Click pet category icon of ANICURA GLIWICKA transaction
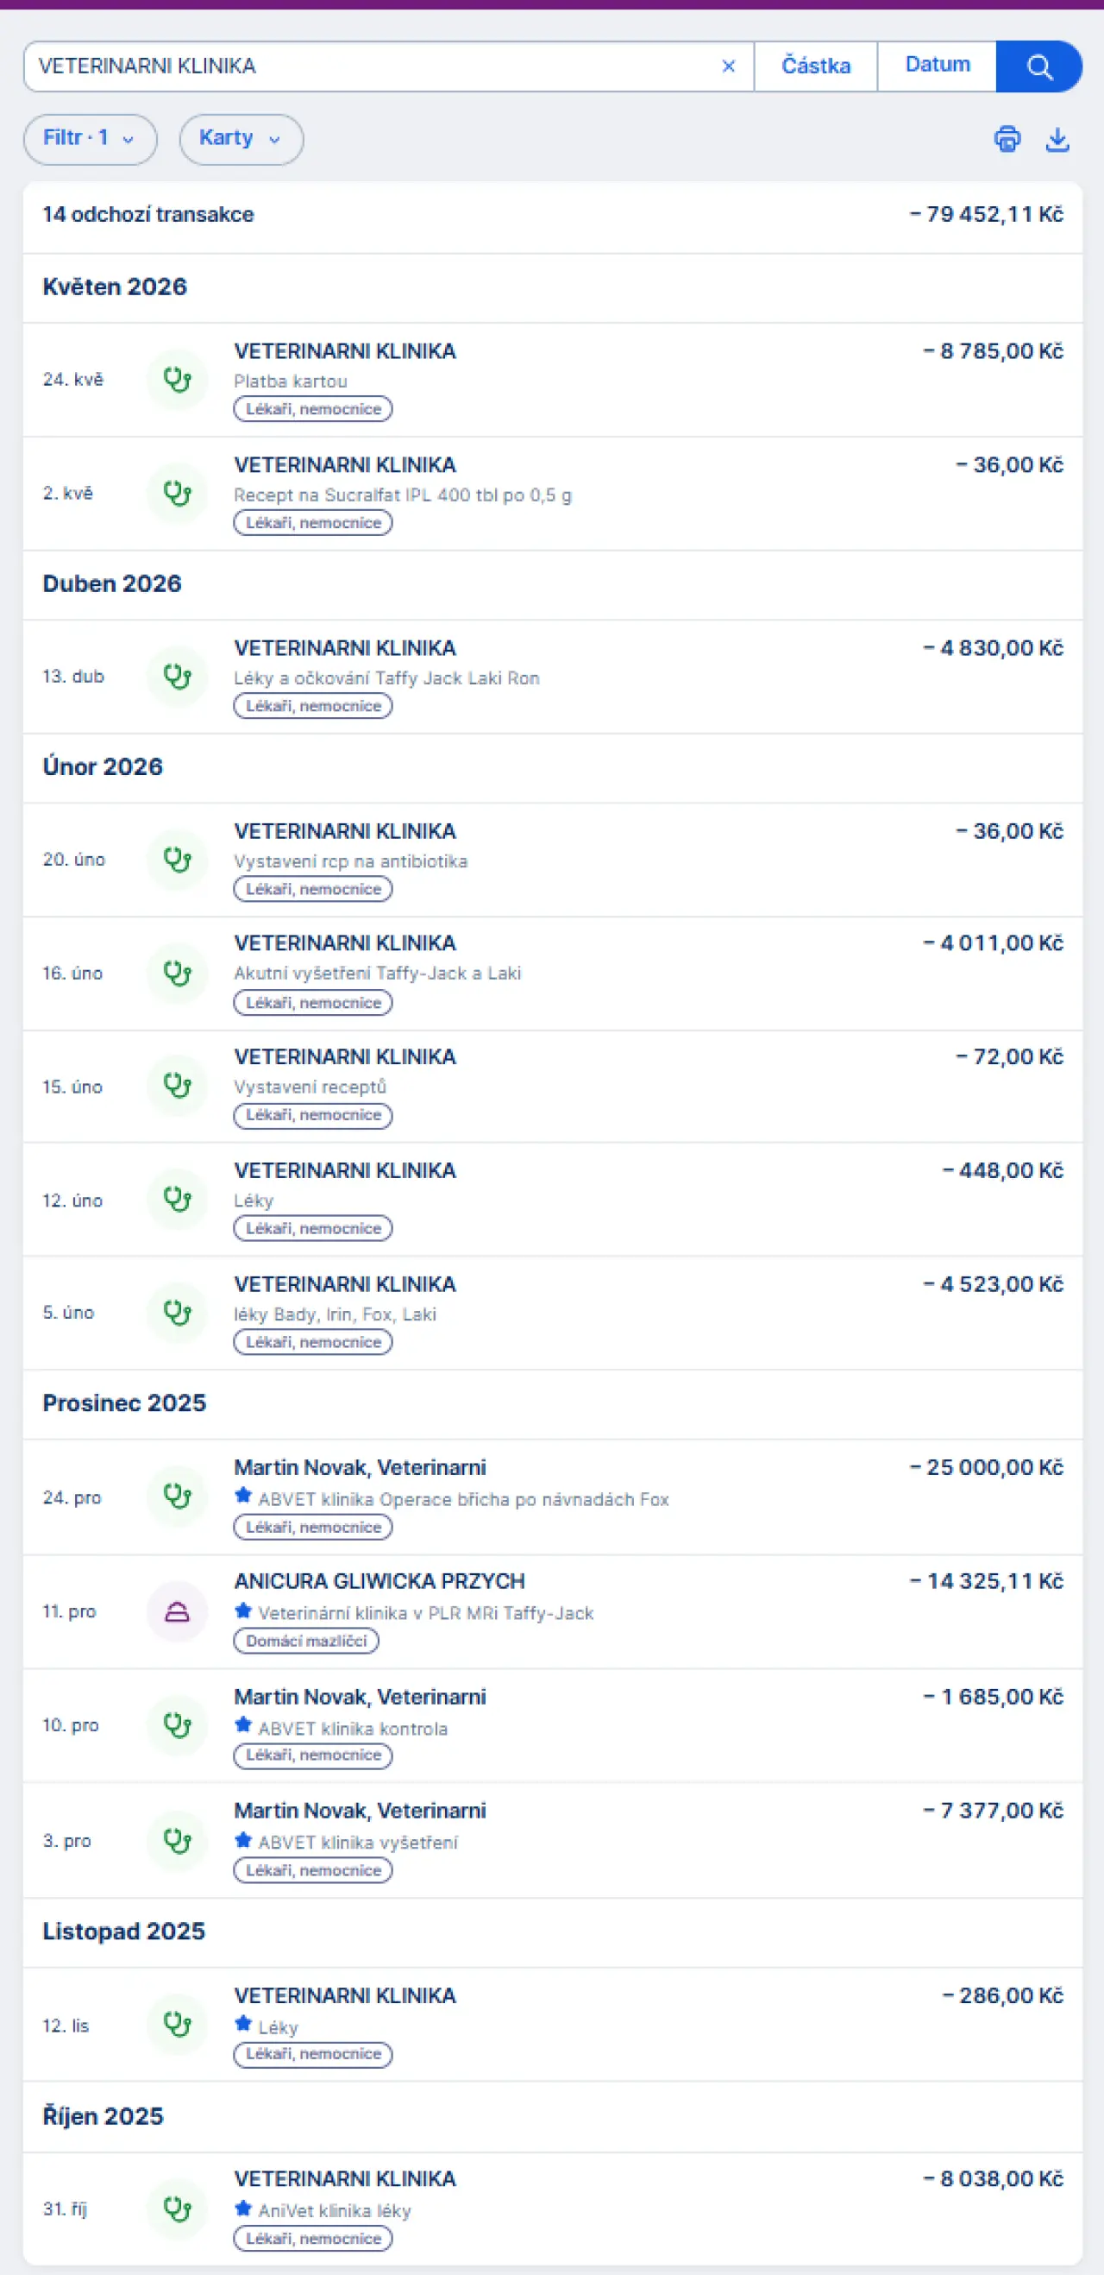The width and height of the screenshot is (1104, 2275). click(x=178, y=1612)
